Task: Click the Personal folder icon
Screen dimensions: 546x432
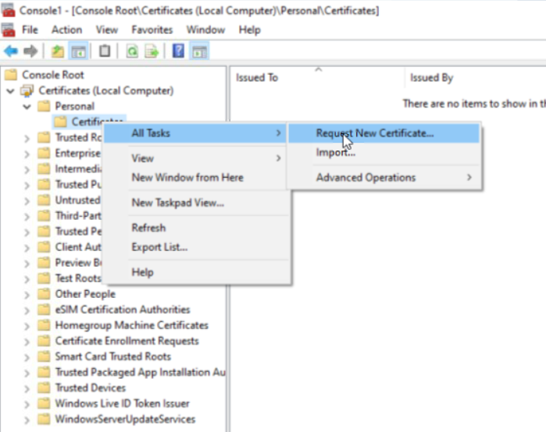Action: click(44, 106)
